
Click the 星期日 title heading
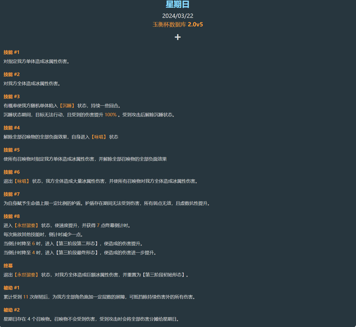pos(178,4)
